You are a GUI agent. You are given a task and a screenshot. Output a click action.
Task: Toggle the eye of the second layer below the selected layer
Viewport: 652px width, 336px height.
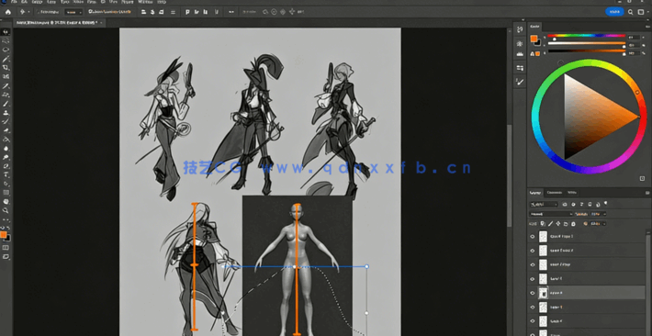click(533, 321)
